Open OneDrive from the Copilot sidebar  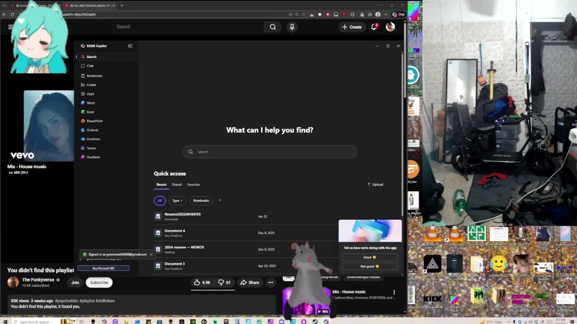[106, 139]
